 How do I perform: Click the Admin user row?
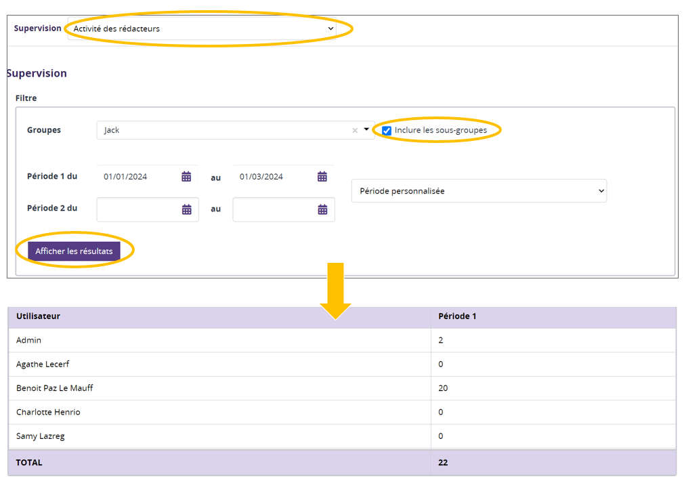point(29,340)
